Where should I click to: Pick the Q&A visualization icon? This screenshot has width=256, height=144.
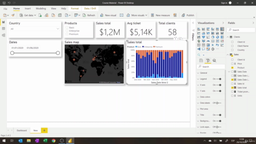(204, 49)
